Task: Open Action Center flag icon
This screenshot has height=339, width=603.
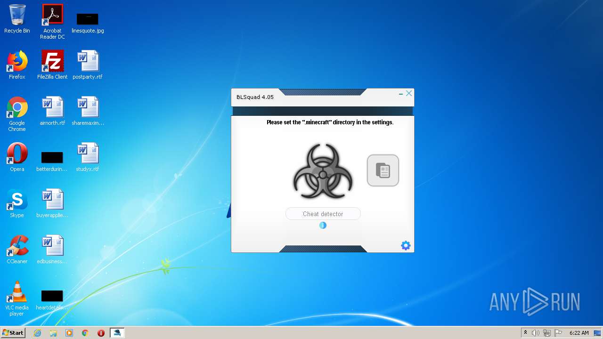Action: [x=558, y=333]
